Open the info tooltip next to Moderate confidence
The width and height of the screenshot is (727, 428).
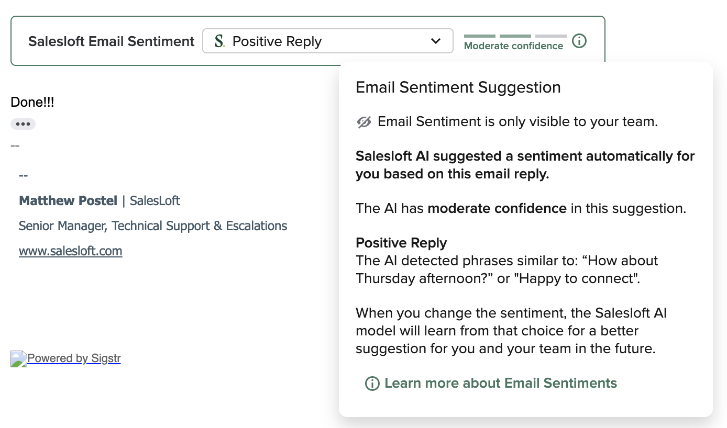[579, 41]
